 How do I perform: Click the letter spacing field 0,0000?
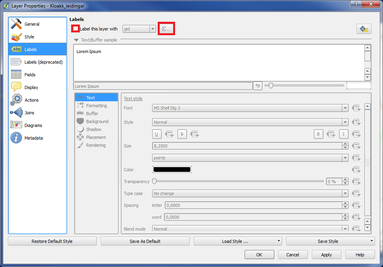coord(253,205)
